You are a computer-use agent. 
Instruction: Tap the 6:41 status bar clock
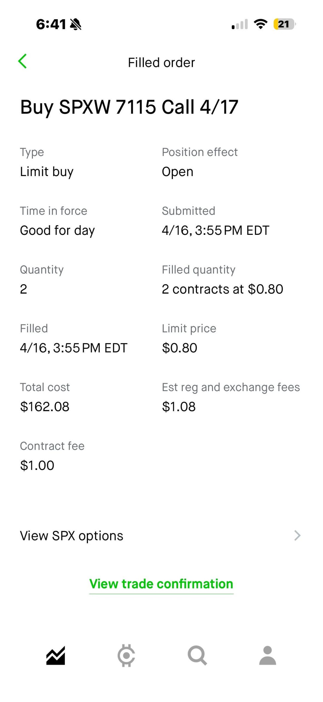tap(51, 24)
